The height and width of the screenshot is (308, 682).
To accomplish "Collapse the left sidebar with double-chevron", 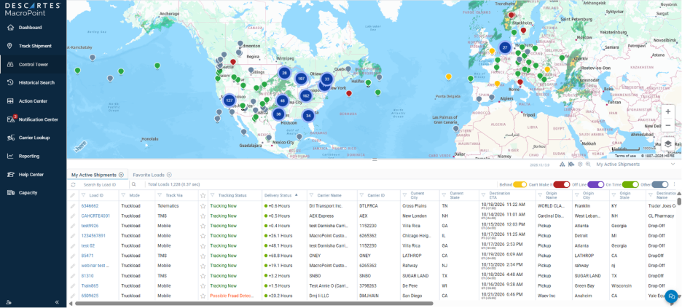I will [57, 302].
